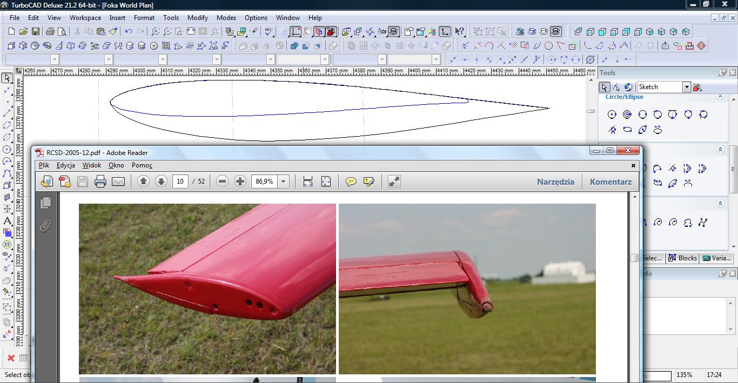738x383 pixels.
Task: Open the 86,9% zoom level dropdown
Action: (x=283, y=182)
